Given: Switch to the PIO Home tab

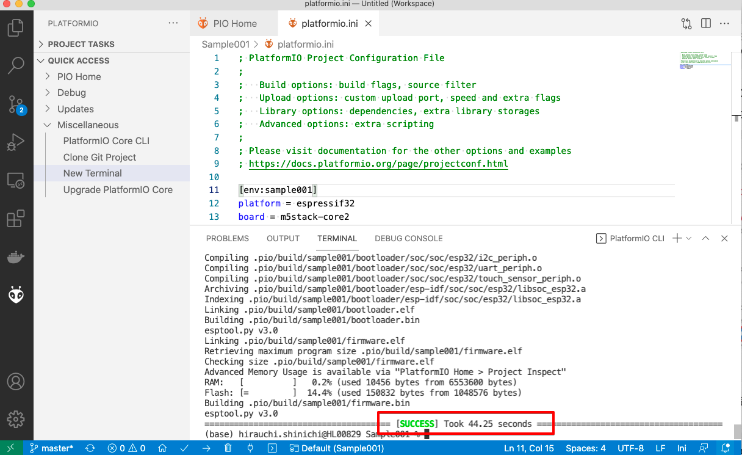Looking at the screenshot, I should [234, 23].
